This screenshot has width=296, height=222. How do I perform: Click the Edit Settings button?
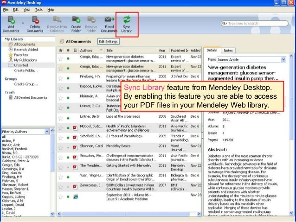pos(108,42)
